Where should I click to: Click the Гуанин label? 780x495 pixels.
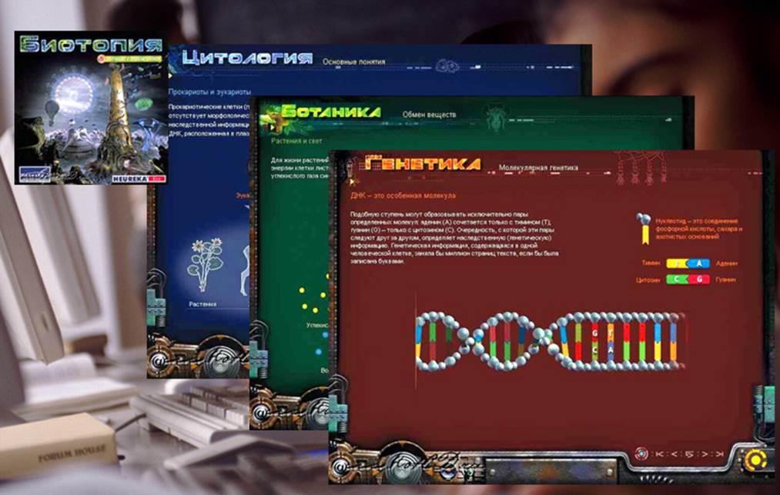coord(726,279)
